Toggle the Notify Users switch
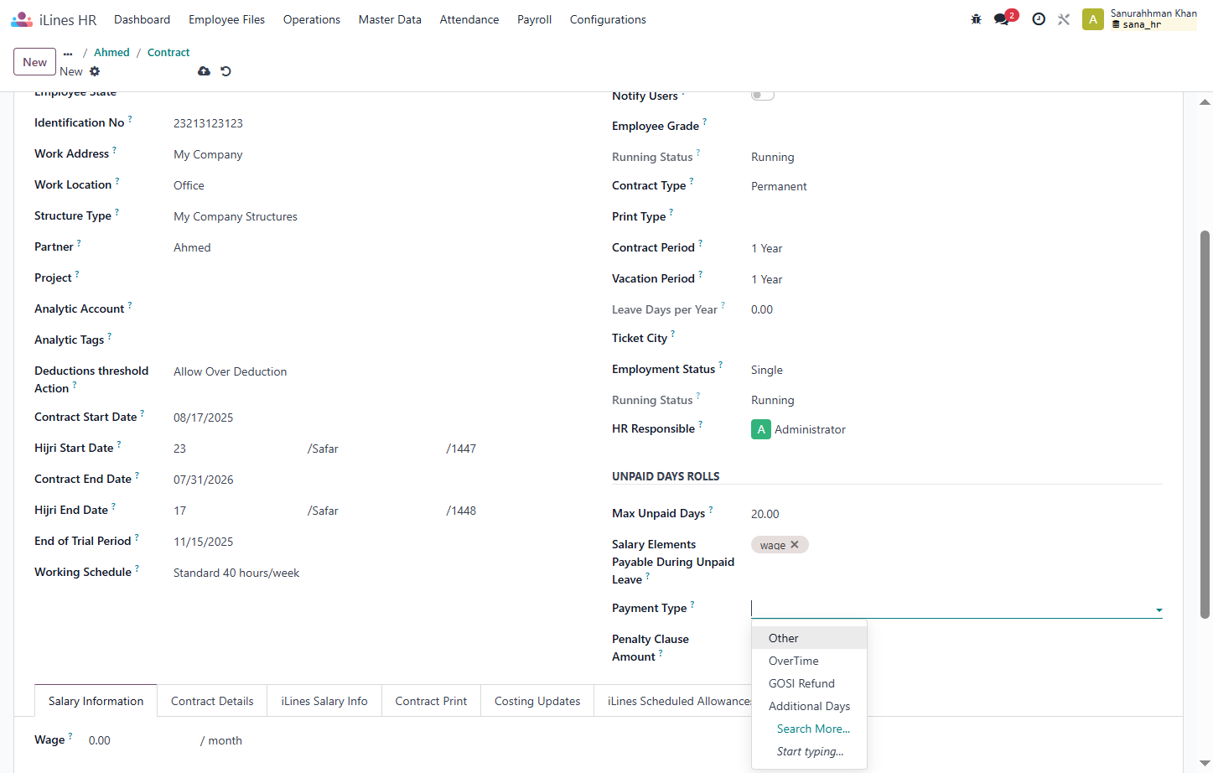1213x773 pixels. (x=762, y=95)
